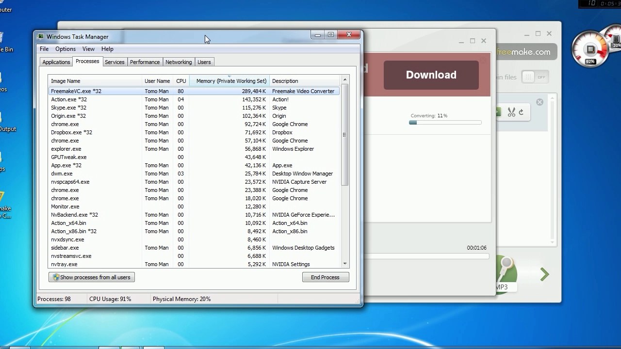The width and height of the screenshot is (621, 349).
Task: Select the nvxdsync.exe process
Action: [x=194, y=239]
